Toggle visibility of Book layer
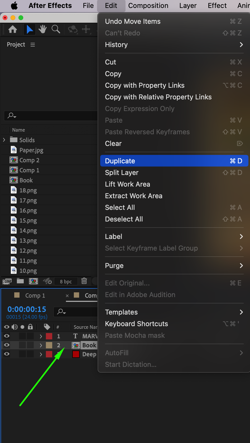 point(7,345)
